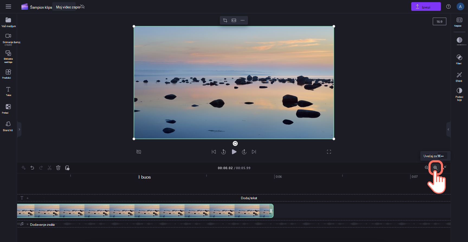Viewport: 468px width, 242px height.
Task: Redo the last action
Action: 41,168
